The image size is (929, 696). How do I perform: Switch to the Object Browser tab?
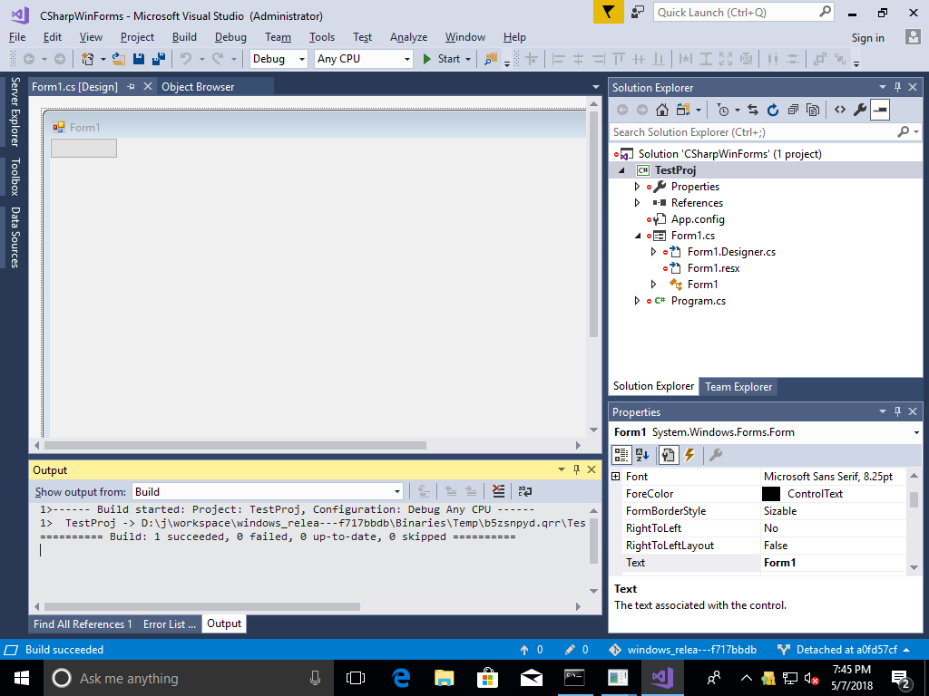pos(198,86)
